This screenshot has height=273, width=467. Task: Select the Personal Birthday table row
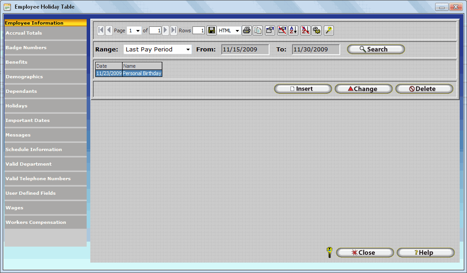click(x=142, y=73)
